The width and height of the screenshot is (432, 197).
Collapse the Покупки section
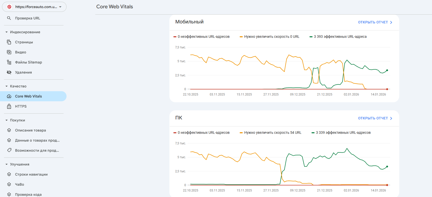pos(7,120)
